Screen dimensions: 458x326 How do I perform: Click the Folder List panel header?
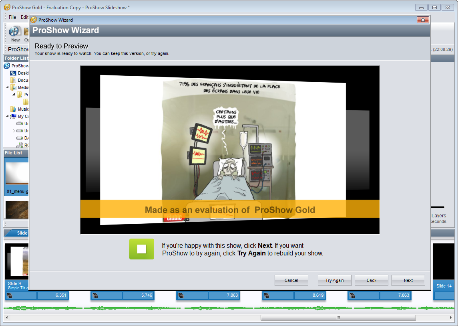[16, 58]
